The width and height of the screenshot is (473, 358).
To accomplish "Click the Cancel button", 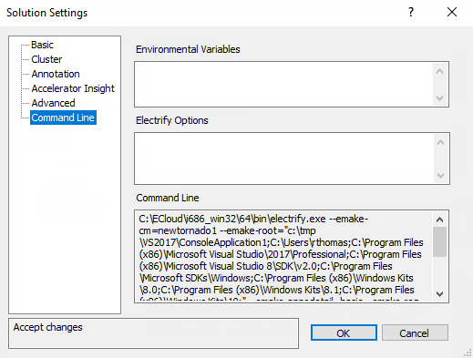I will coord(415,332).
